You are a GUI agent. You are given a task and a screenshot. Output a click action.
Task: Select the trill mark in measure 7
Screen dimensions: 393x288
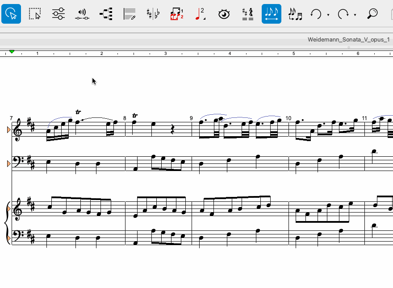78,112
